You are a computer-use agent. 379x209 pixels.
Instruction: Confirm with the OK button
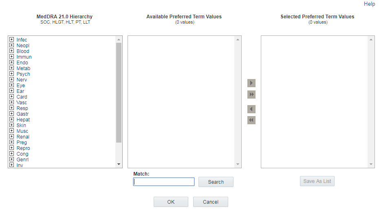pos(171,202)
